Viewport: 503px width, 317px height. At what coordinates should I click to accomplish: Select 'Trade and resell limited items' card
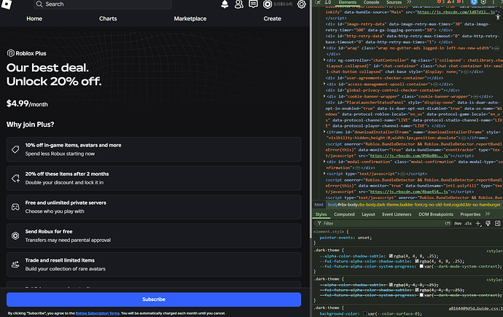click(x=154, y=265)
